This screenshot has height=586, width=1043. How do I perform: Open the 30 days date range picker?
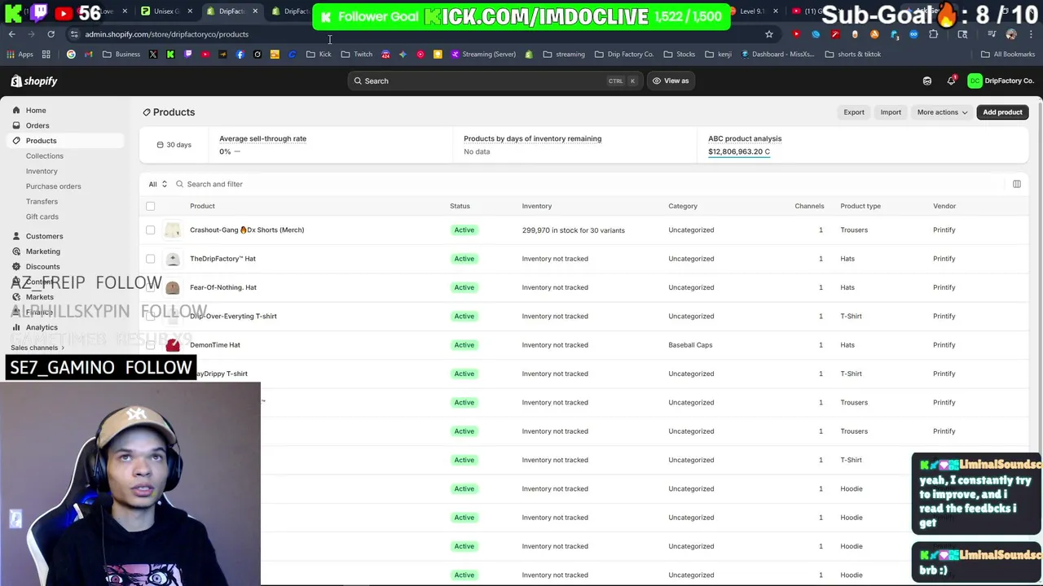coord(174,145)
